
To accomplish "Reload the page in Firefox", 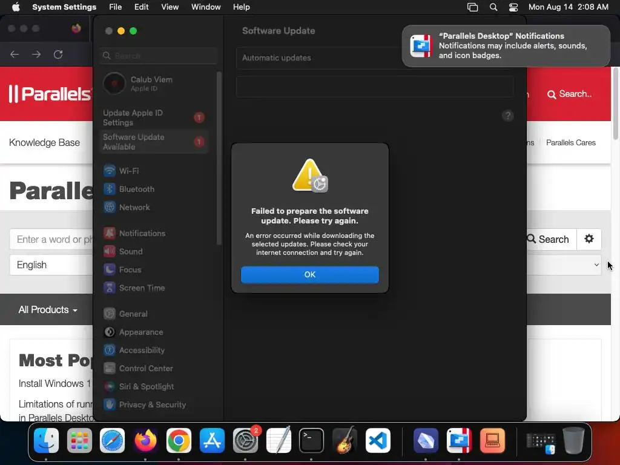I will pos(58,54).
